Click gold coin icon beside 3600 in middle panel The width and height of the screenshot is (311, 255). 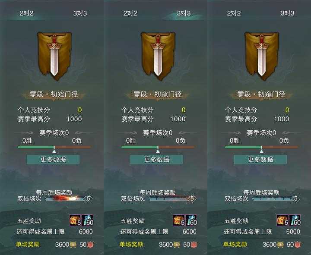177,245
